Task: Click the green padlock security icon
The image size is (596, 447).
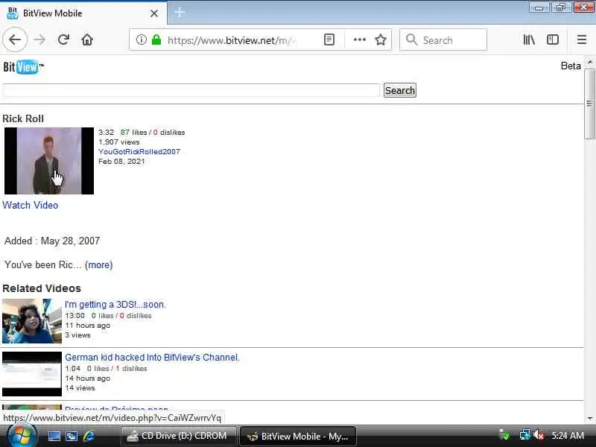Action: pyautogui.click(x=156, y=39)
